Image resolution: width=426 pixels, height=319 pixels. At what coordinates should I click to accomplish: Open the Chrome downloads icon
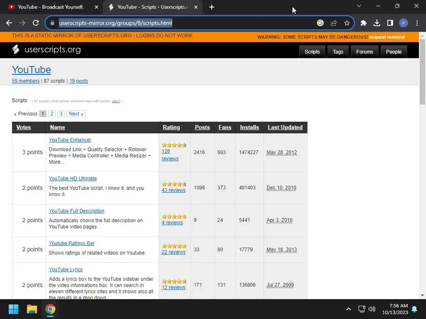[377, 23]
